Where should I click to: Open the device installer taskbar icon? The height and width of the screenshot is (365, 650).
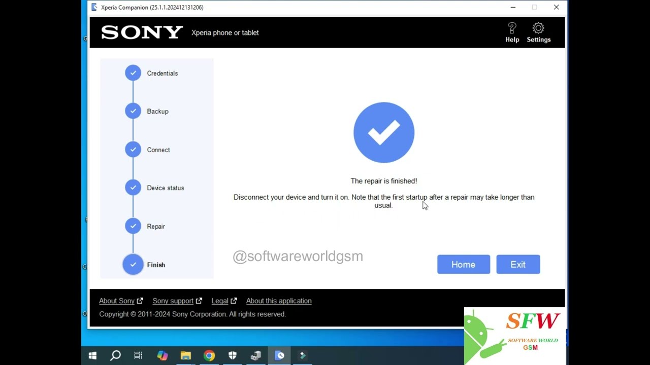[x=256, y=355]
